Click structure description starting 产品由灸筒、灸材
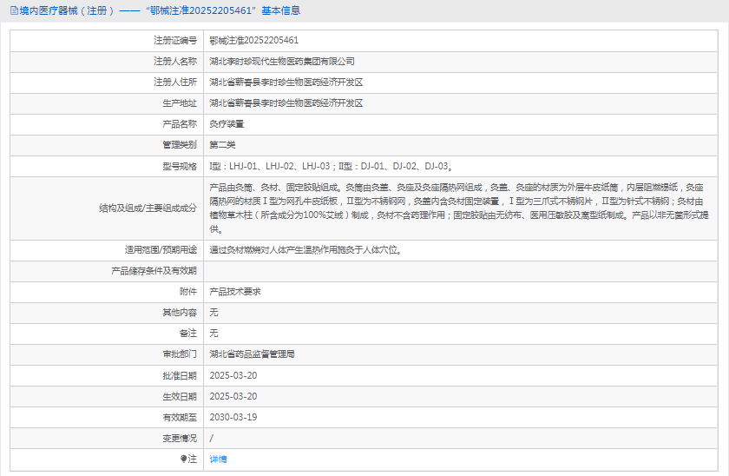This screenshot has height=476, width=729. click(x=459, y=208)
